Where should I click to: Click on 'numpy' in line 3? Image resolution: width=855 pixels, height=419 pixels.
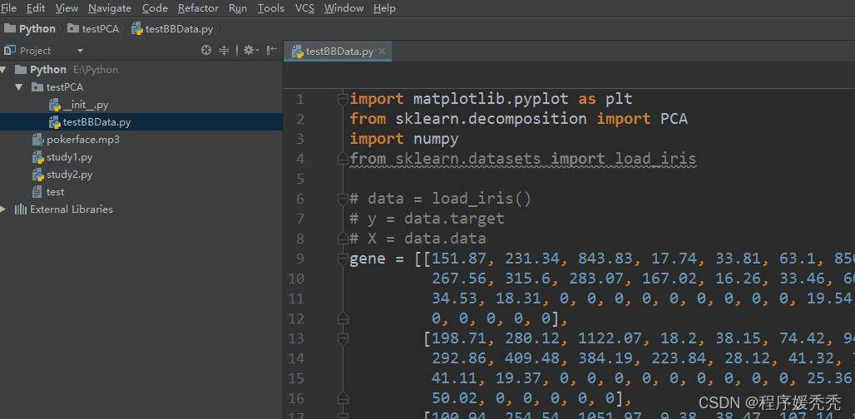click(436, 139)
